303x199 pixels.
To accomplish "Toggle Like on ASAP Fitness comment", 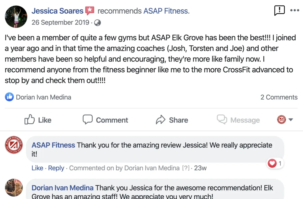I will click(37, 168).
